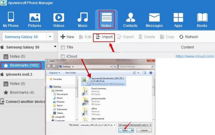Select the Apowersoft_Bookmarks xls file
The image size is (215, 135).
104,81
